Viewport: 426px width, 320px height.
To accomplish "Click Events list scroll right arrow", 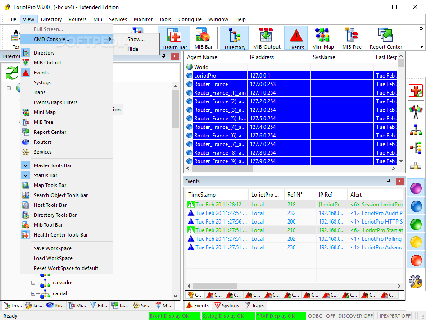I will 399,286.
